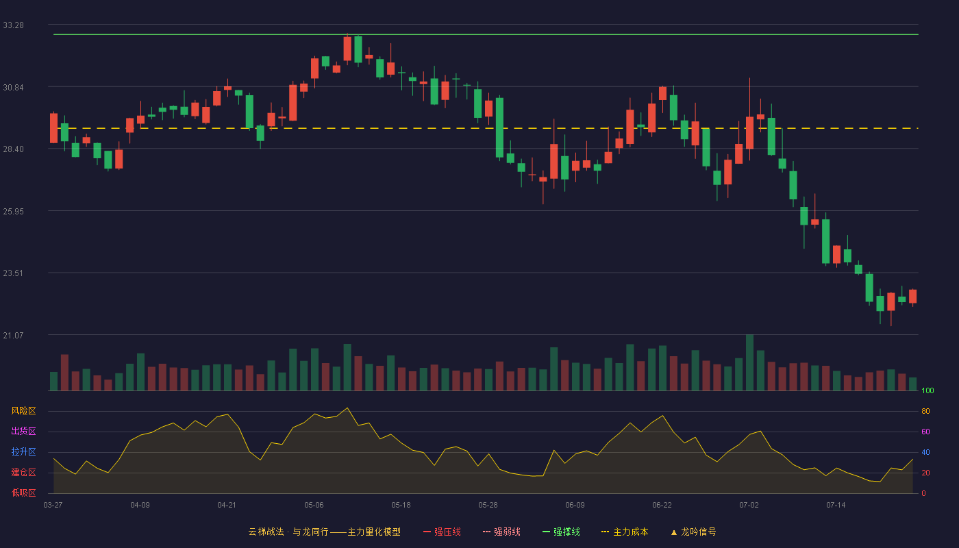Click the 30.84 price axis label
959x548 pixels.
point(13,87)
